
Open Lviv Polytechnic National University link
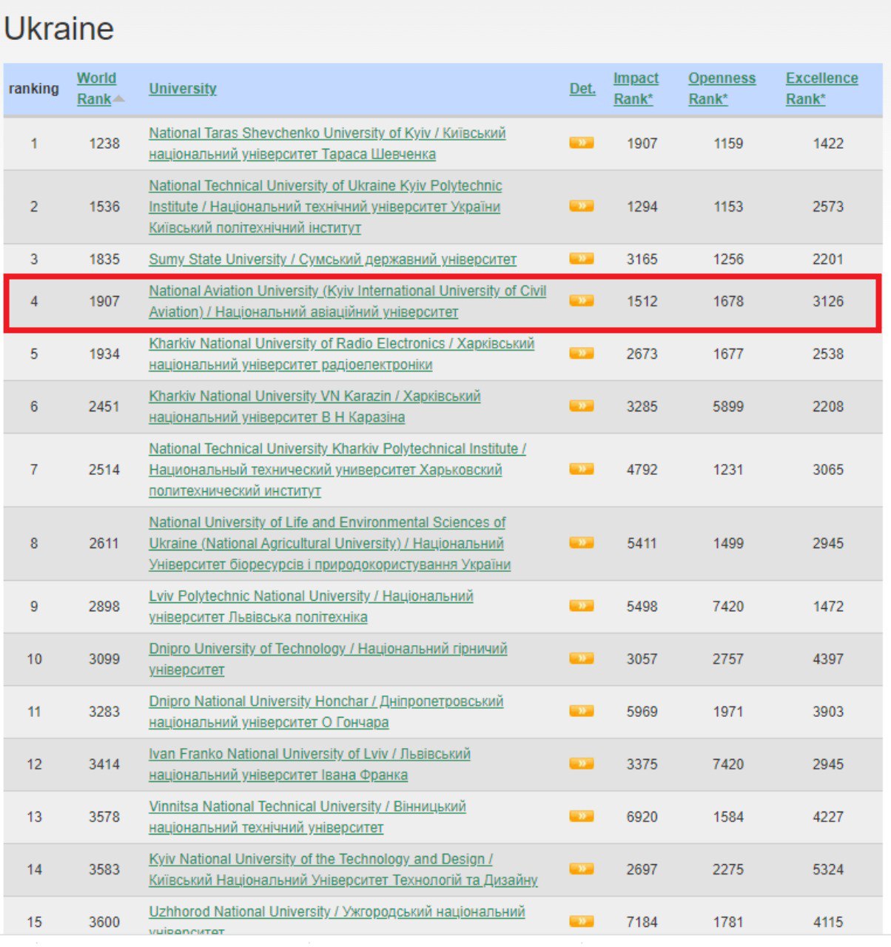coord(311,606)
